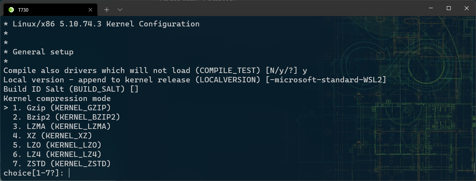The height and width of the screenshot is (181, 476).
Task: Maximize the terminal window
Action: [449, 8]
